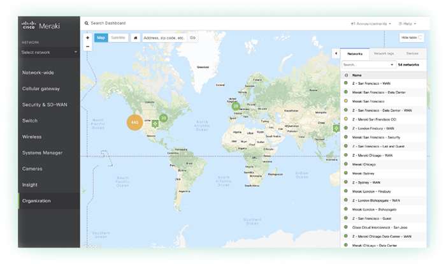Open Z - Meraki Chicago - WAN network
The height and width of the screenshot is (264, 446).
(372, 156)
